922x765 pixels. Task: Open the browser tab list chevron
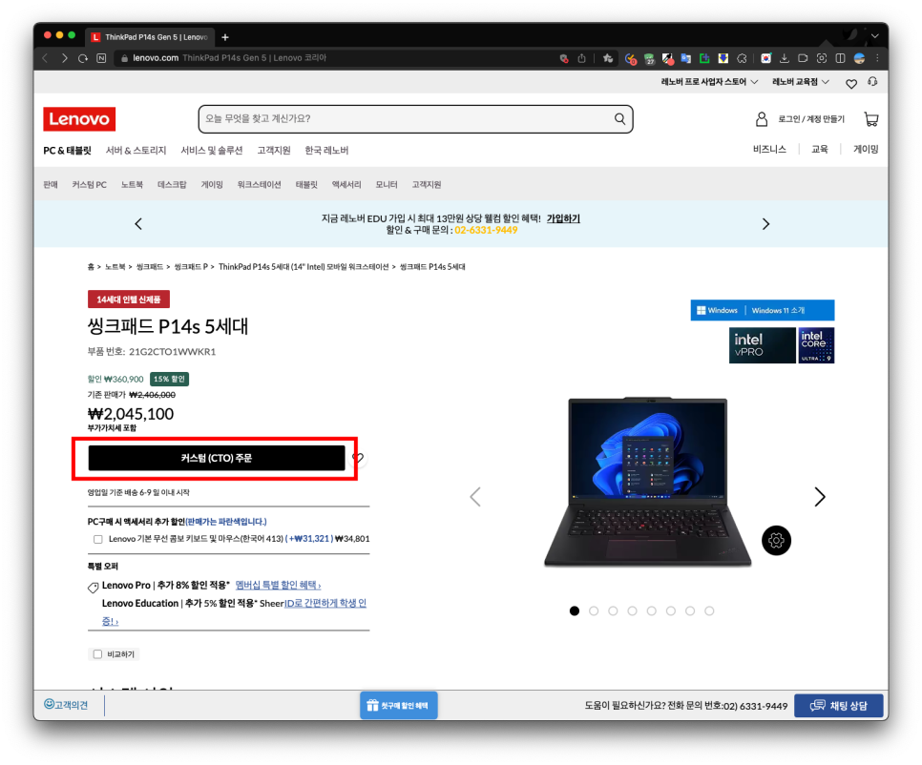pyautogui.click(x=875, y=36)
